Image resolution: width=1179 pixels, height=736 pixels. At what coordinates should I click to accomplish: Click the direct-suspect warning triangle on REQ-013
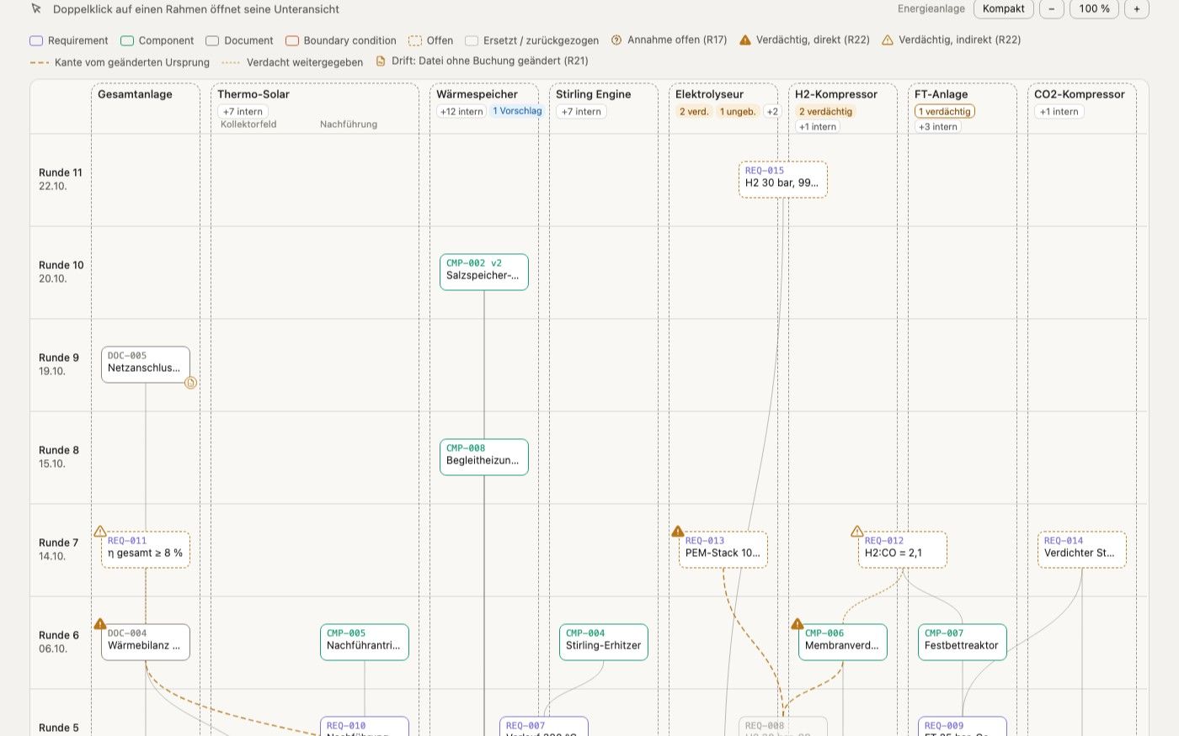click(678, 531)
